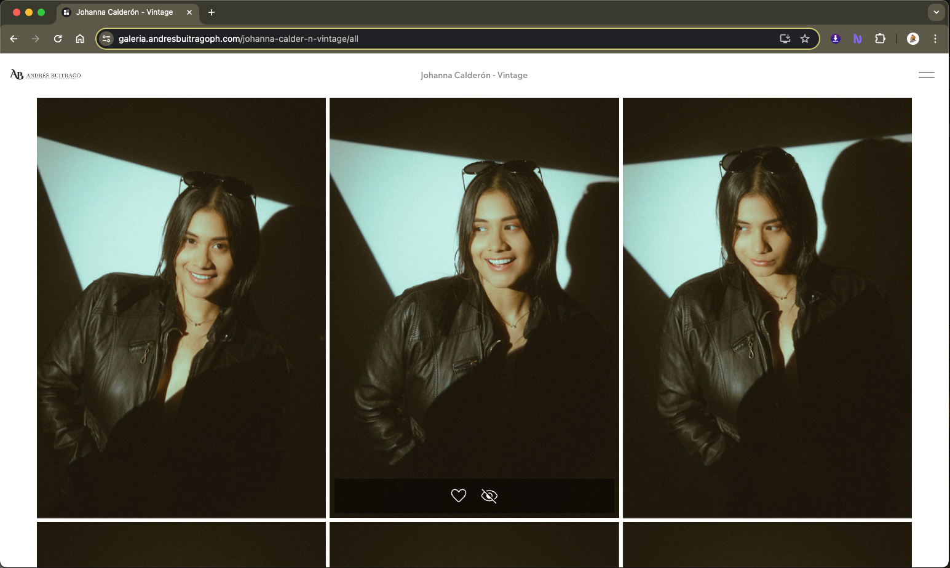Close the Johanna Calderón - Vintage tab
This screenshot has height=568, width=950.
coord(189,12)
